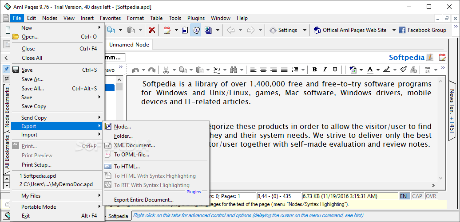Image resolution: width=460 pixels, height=222 pixels.
Task: Click the calendar notepad icon beside the red X
Action: pyautogui.click(x=167, y=30)
